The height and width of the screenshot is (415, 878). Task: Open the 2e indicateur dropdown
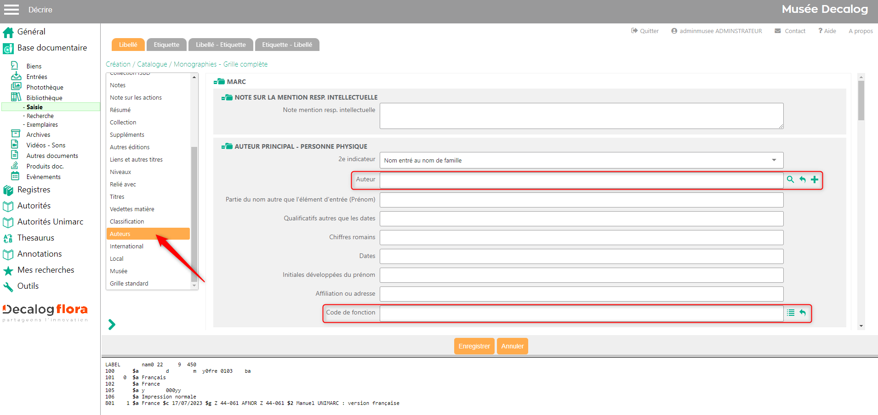coord(581,160)
